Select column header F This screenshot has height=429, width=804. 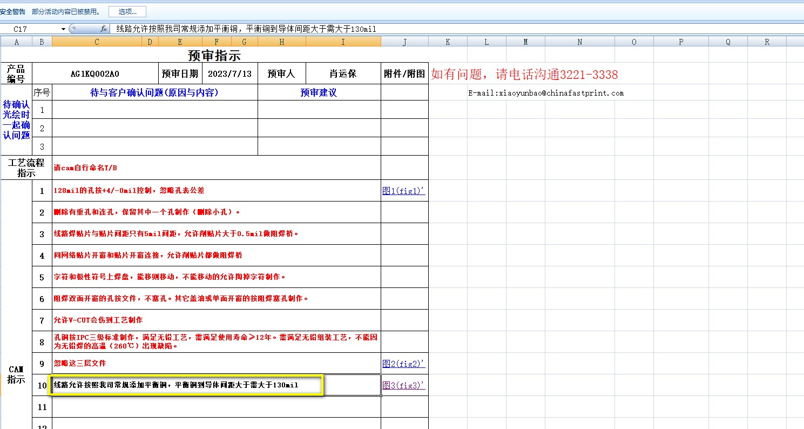click(217, 42)
